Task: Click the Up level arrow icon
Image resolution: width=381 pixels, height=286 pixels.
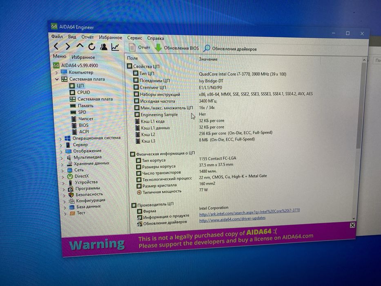Action: point(80,46)
